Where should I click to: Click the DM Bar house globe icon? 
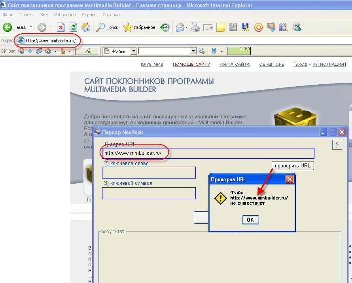48,51
